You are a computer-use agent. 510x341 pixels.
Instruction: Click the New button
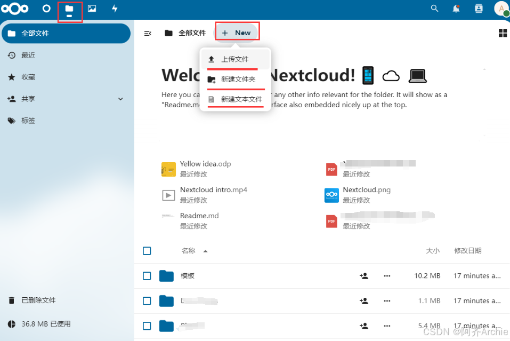(236, 33)
